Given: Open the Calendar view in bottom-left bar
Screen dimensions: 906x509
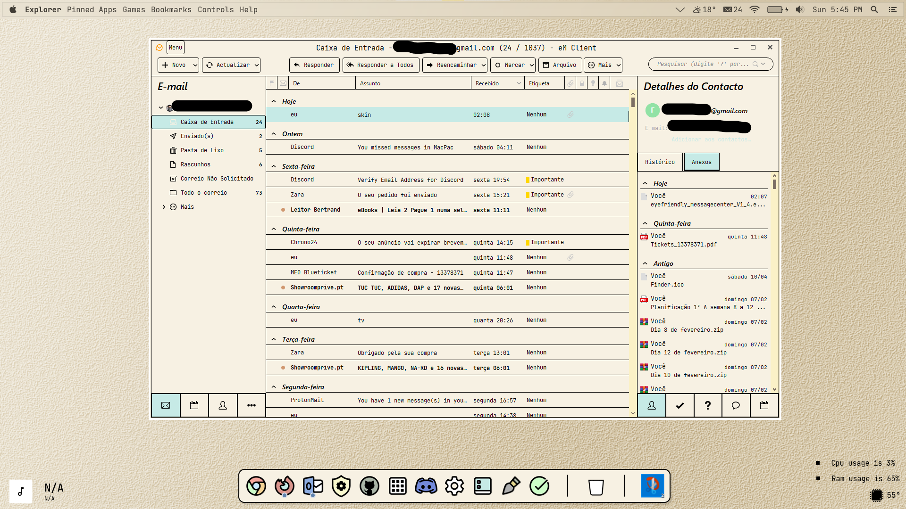Looking at the screenshot, I should pyautogui.click(x=194, y=405).
